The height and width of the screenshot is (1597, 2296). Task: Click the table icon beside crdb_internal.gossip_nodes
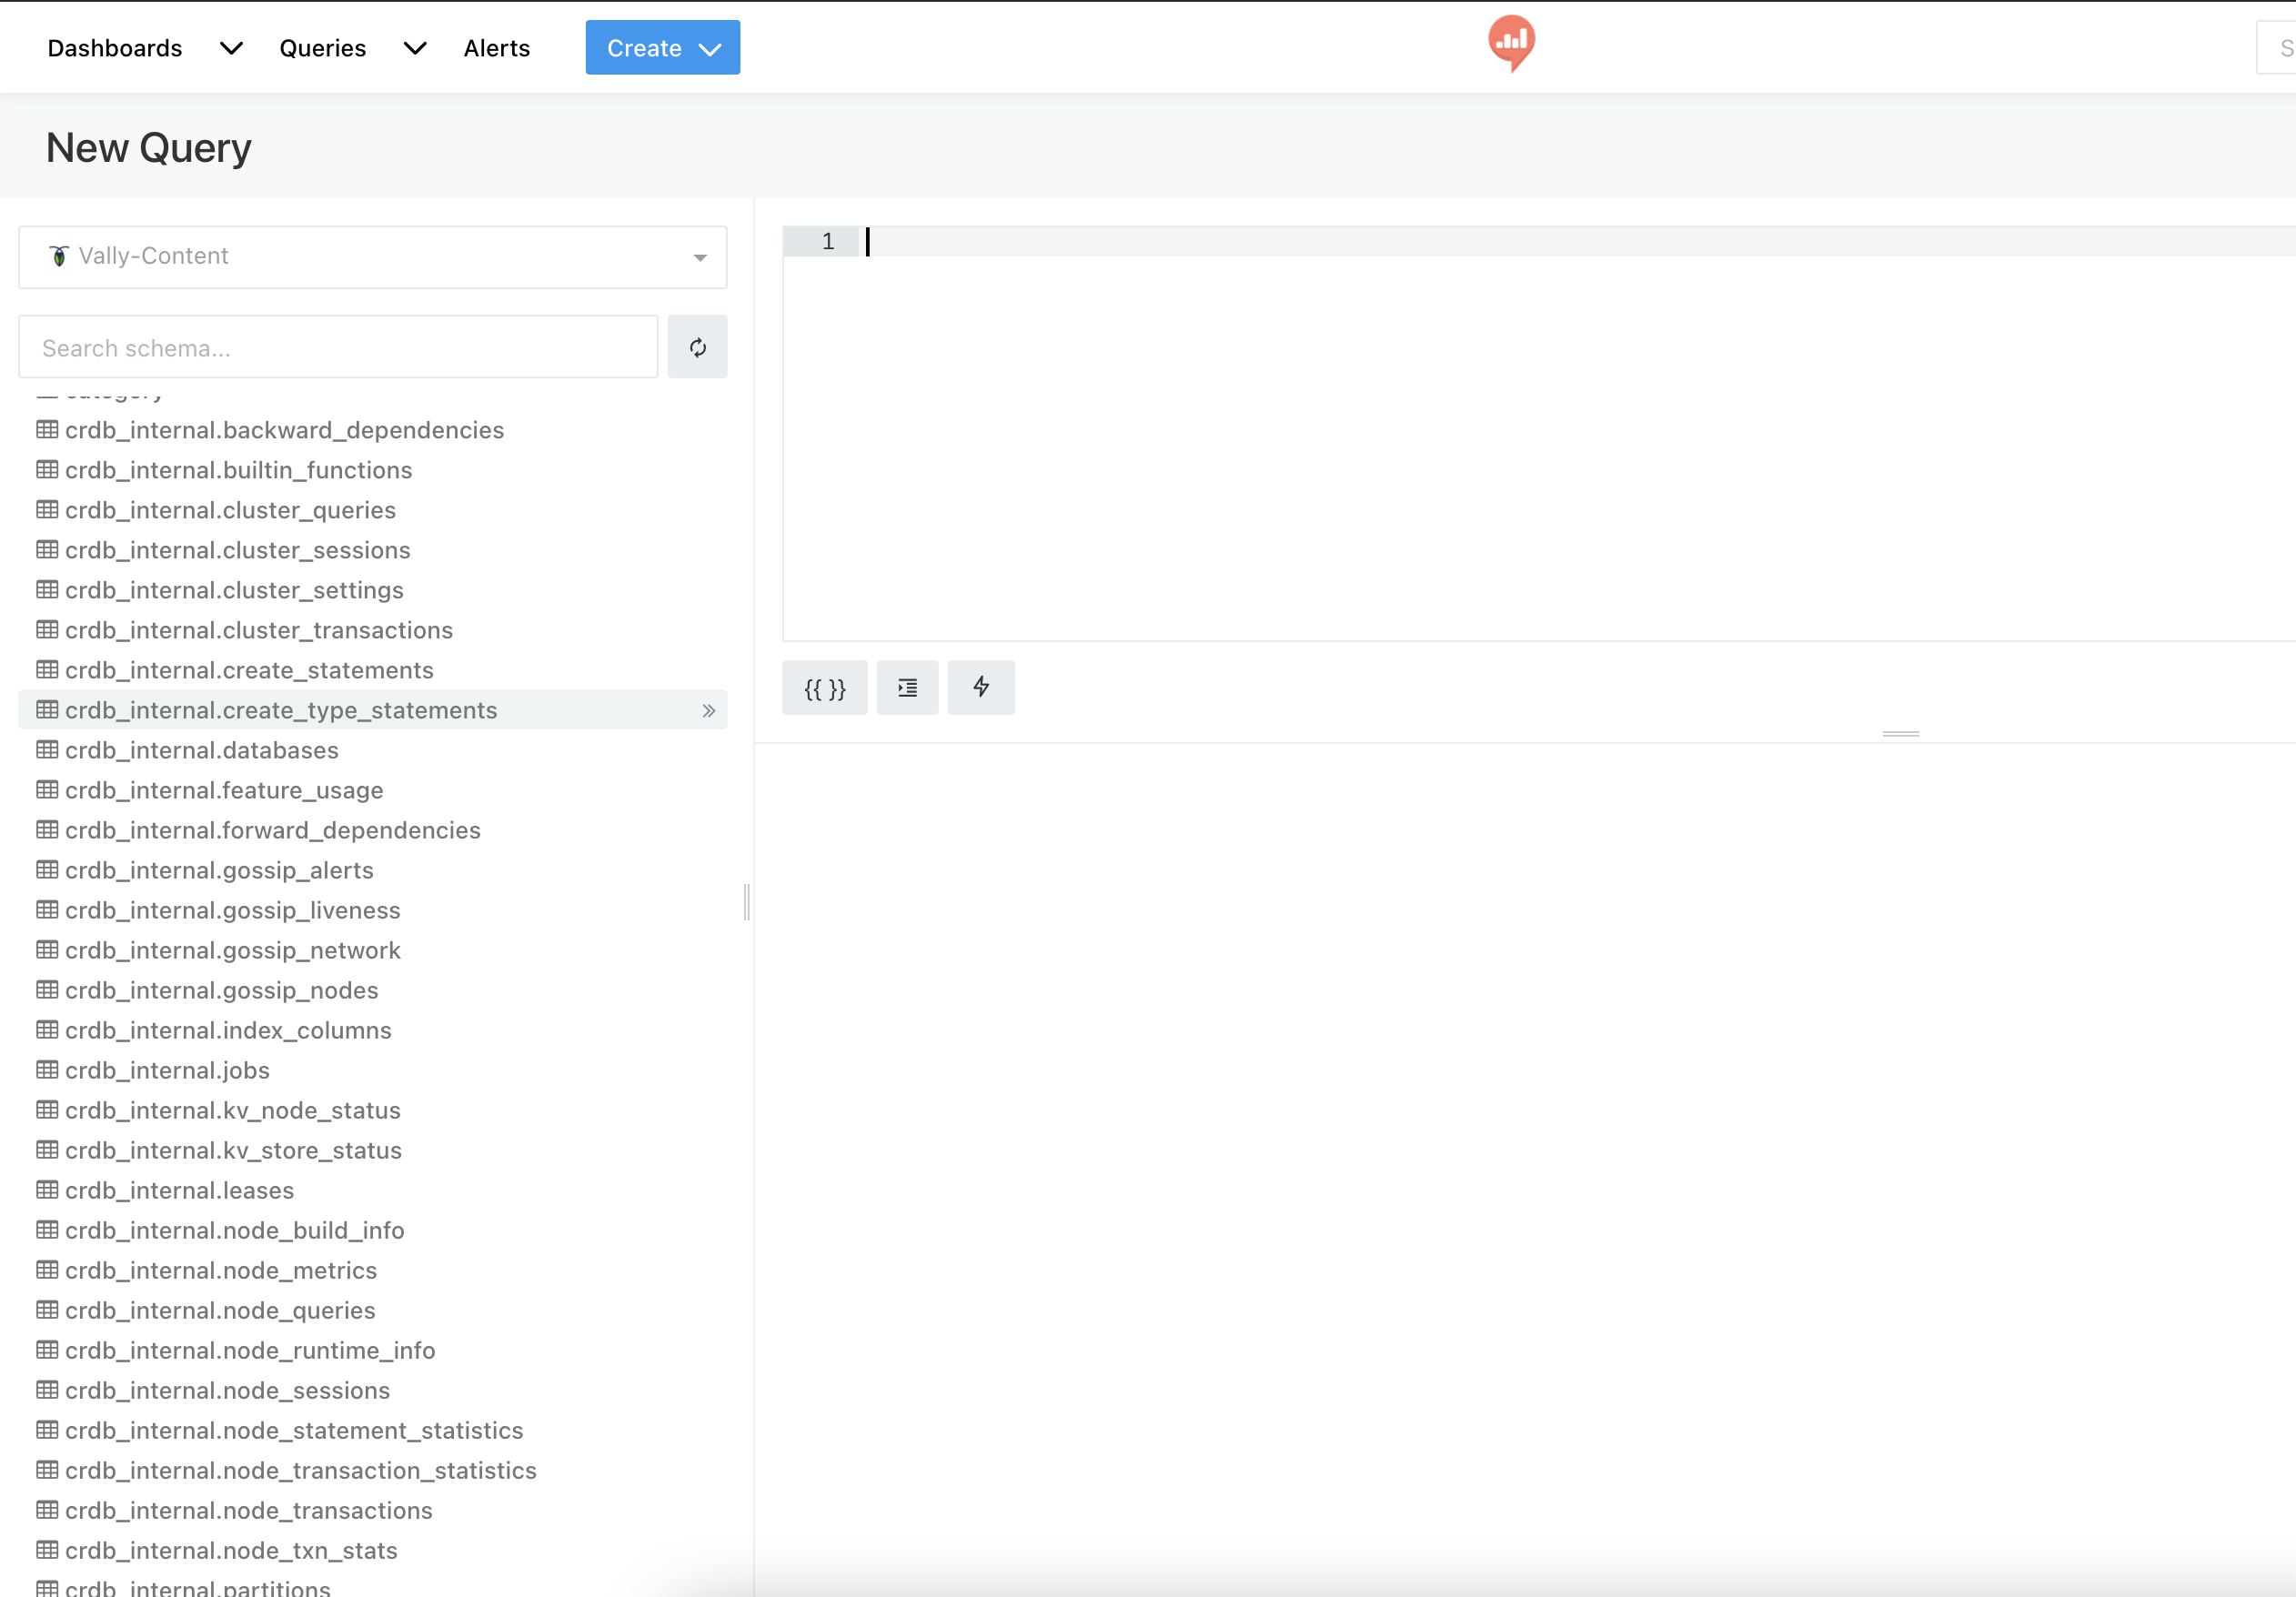point(47,990)
